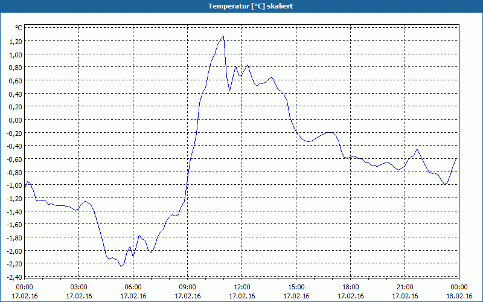
Task: Pick the 0,40 y-axis label
Action: (16, 94)
